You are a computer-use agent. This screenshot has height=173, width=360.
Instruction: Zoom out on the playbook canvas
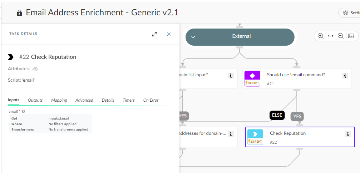tap(341, 36)
